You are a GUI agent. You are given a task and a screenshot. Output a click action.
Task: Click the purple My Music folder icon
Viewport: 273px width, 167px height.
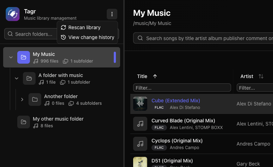coord(24,57)
